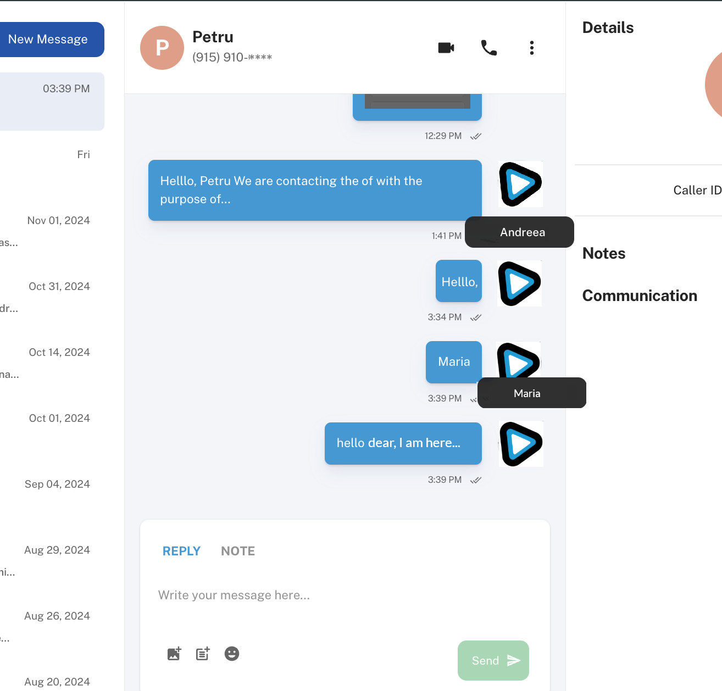Expand the Communication section
Viewport: 722px width, 691px height.
pos(640,296)
